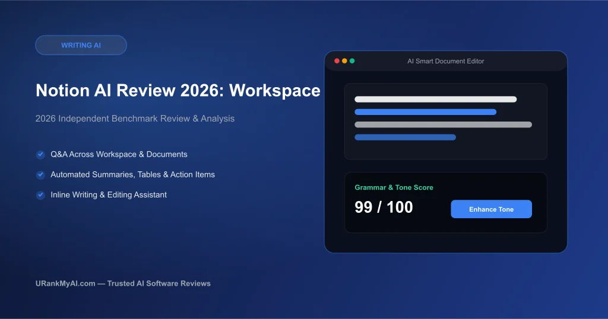Screen dimensions: 608x319
Task: Click the yellow minimize dot in editor window
Action: pos(344,61)
